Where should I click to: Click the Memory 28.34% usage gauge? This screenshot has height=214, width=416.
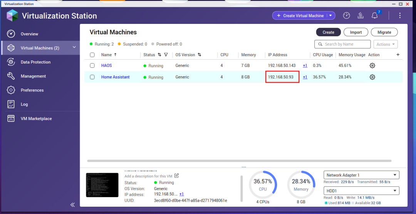pos(301,185)
